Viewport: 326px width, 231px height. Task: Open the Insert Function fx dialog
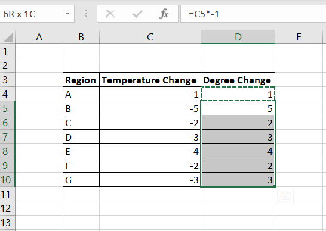click(164, 14)
